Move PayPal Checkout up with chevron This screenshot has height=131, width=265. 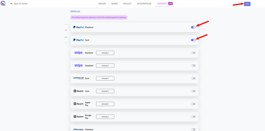(66, 25)
